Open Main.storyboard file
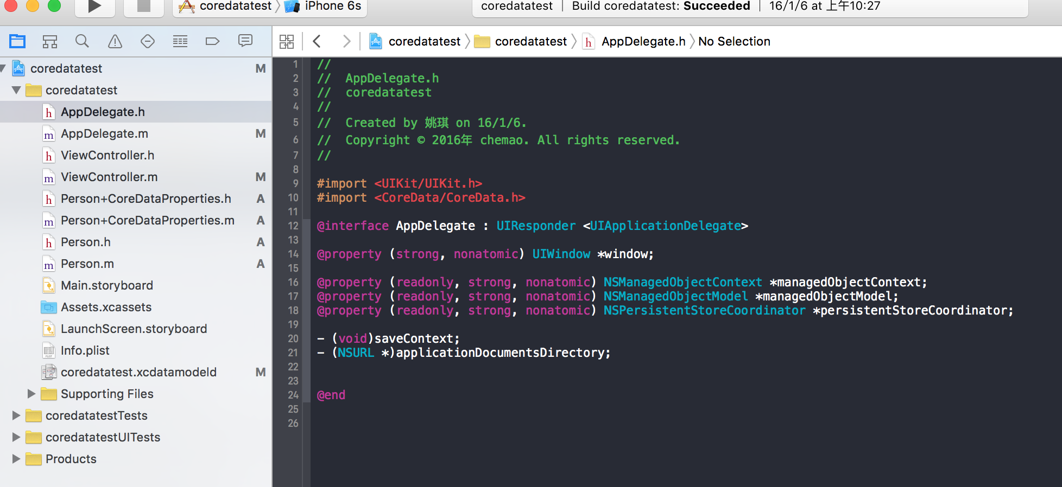Screen dimensions: 1062x487 (136, 285)
